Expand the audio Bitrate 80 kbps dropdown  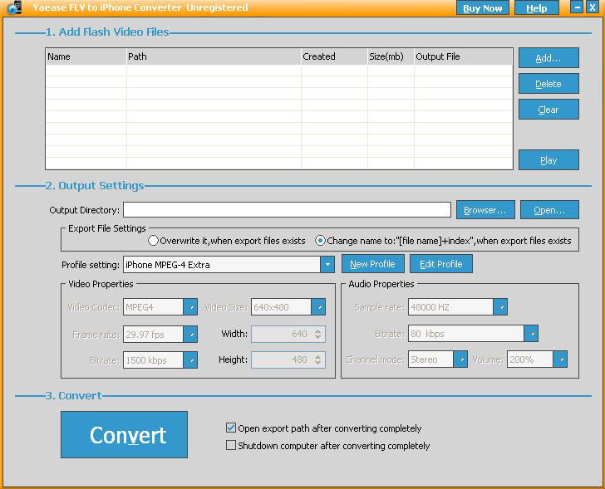(x=531, y=333)
